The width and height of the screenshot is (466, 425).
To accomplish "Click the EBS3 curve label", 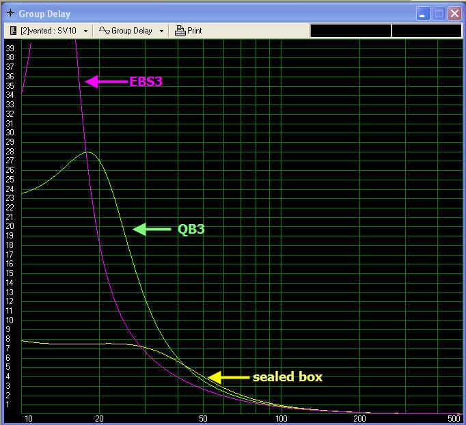I will tap(146, 81).
